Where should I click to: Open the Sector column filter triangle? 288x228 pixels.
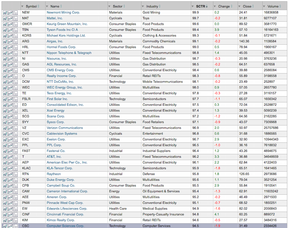click(x=109, y=6)
